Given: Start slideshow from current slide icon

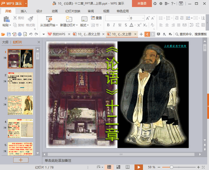Looking at the screenshot, I should [49, 19].
